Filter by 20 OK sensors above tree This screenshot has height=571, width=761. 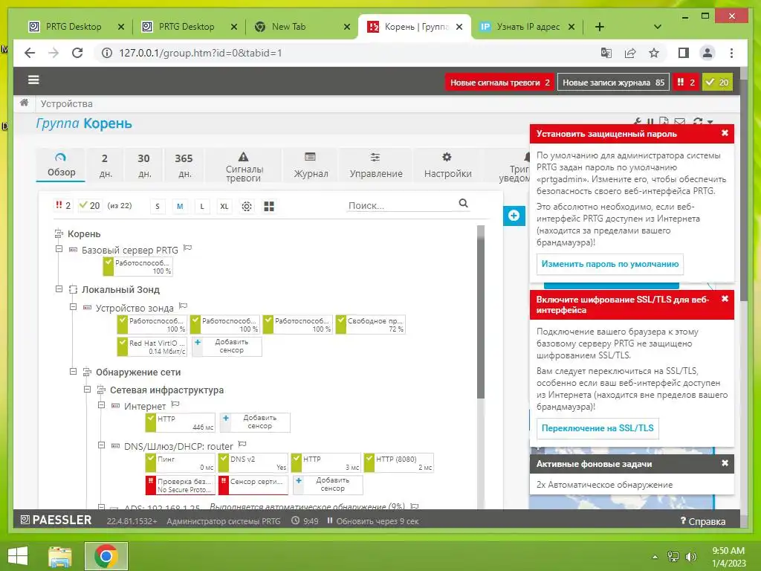pyautogui.click(x=89, y=206)
